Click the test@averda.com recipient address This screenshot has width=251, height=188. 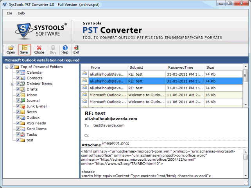click(x=109, y=125)
